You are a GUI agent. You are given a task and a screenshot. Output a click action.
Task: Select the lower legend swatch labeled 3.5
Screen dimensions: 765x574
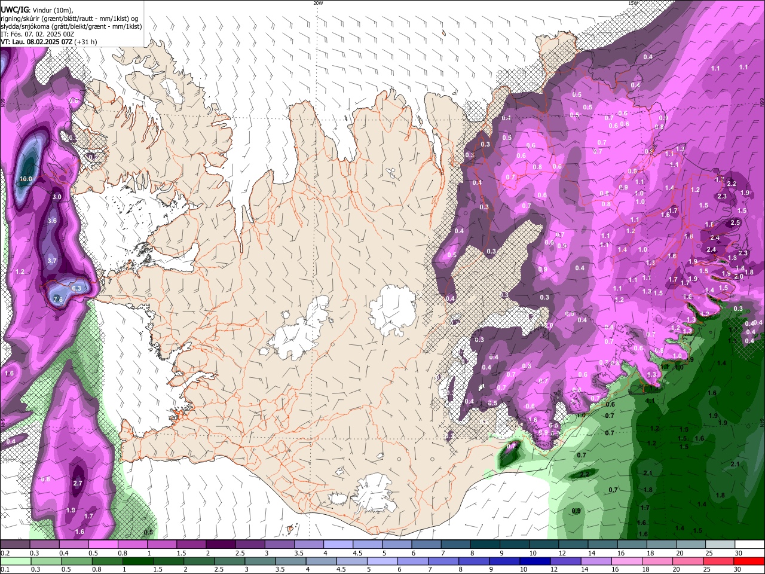289,561
